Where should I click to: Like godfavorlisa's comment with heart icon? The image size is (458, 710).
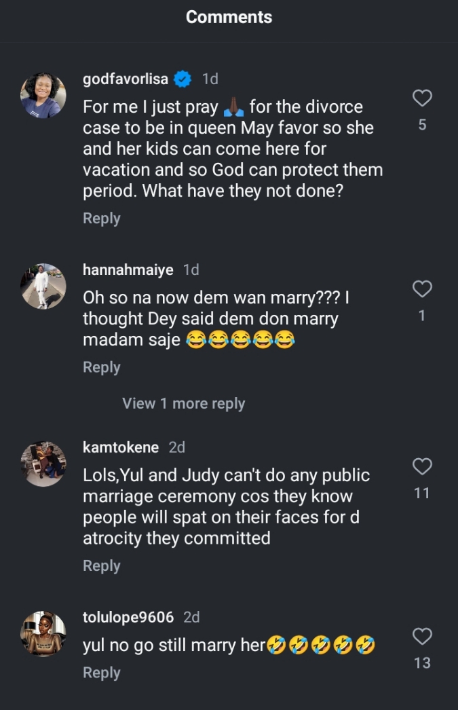(422, 98)
